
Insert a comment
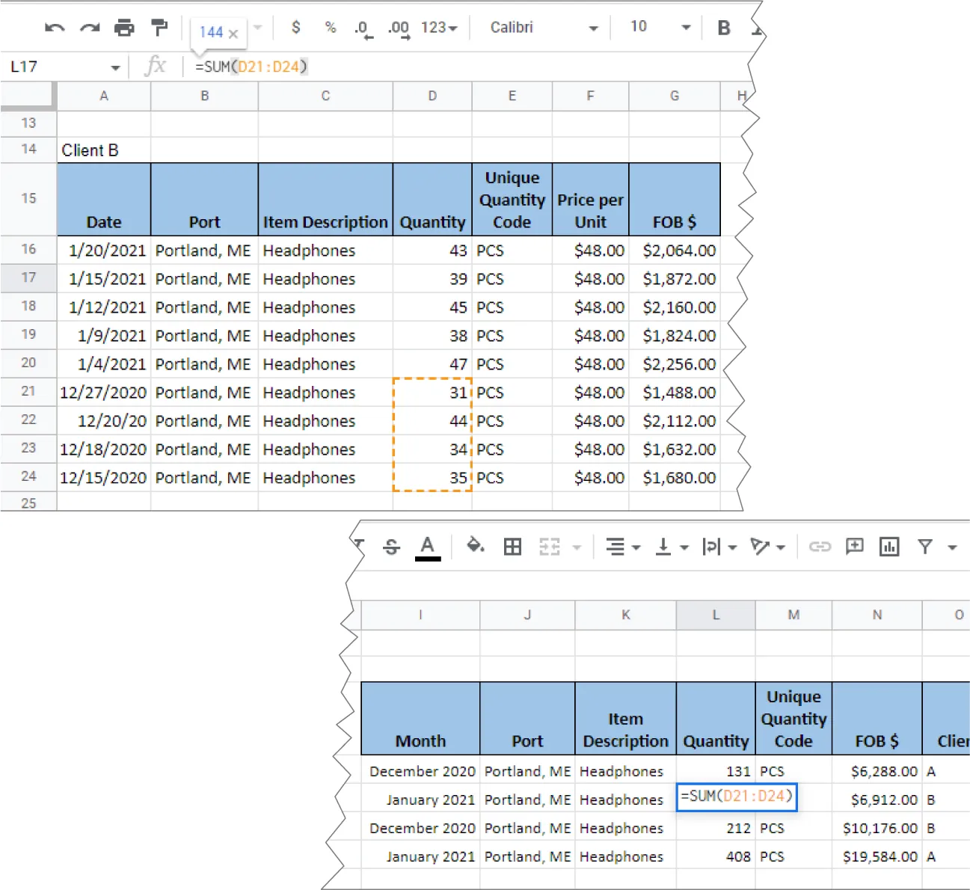853,547
